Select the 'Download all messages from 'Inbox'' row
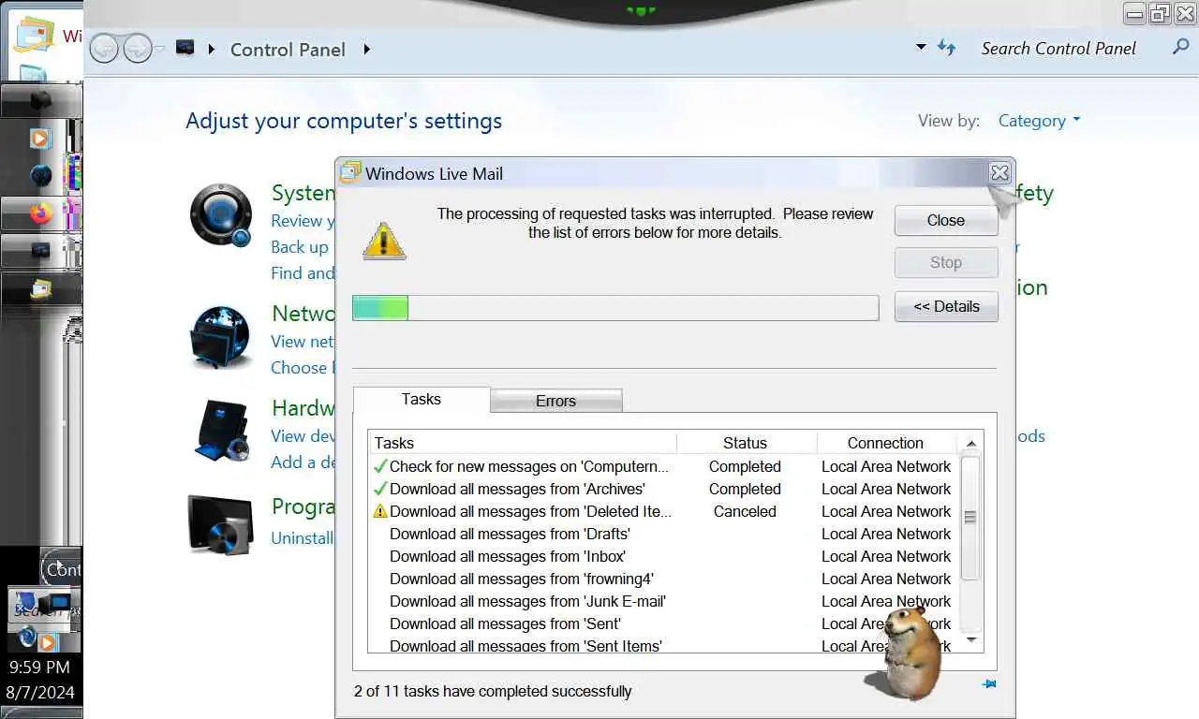The height and width of the screenshot is (719, 1199). pos(664,556)
